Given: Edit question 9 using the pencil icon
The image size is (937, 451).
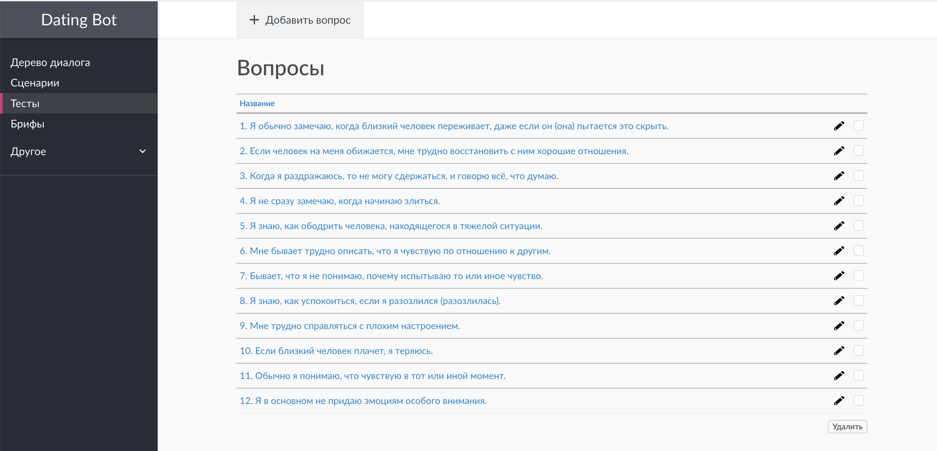Looking at the screenshot, I should (x=839, y=326).
